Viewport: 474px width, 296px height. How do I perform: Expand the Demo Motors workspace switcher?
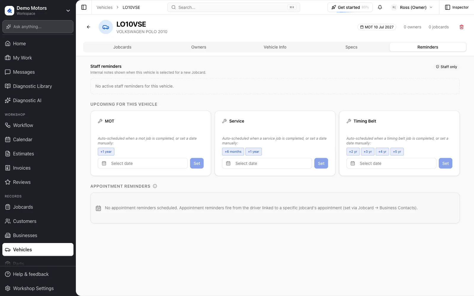(38, 10)
